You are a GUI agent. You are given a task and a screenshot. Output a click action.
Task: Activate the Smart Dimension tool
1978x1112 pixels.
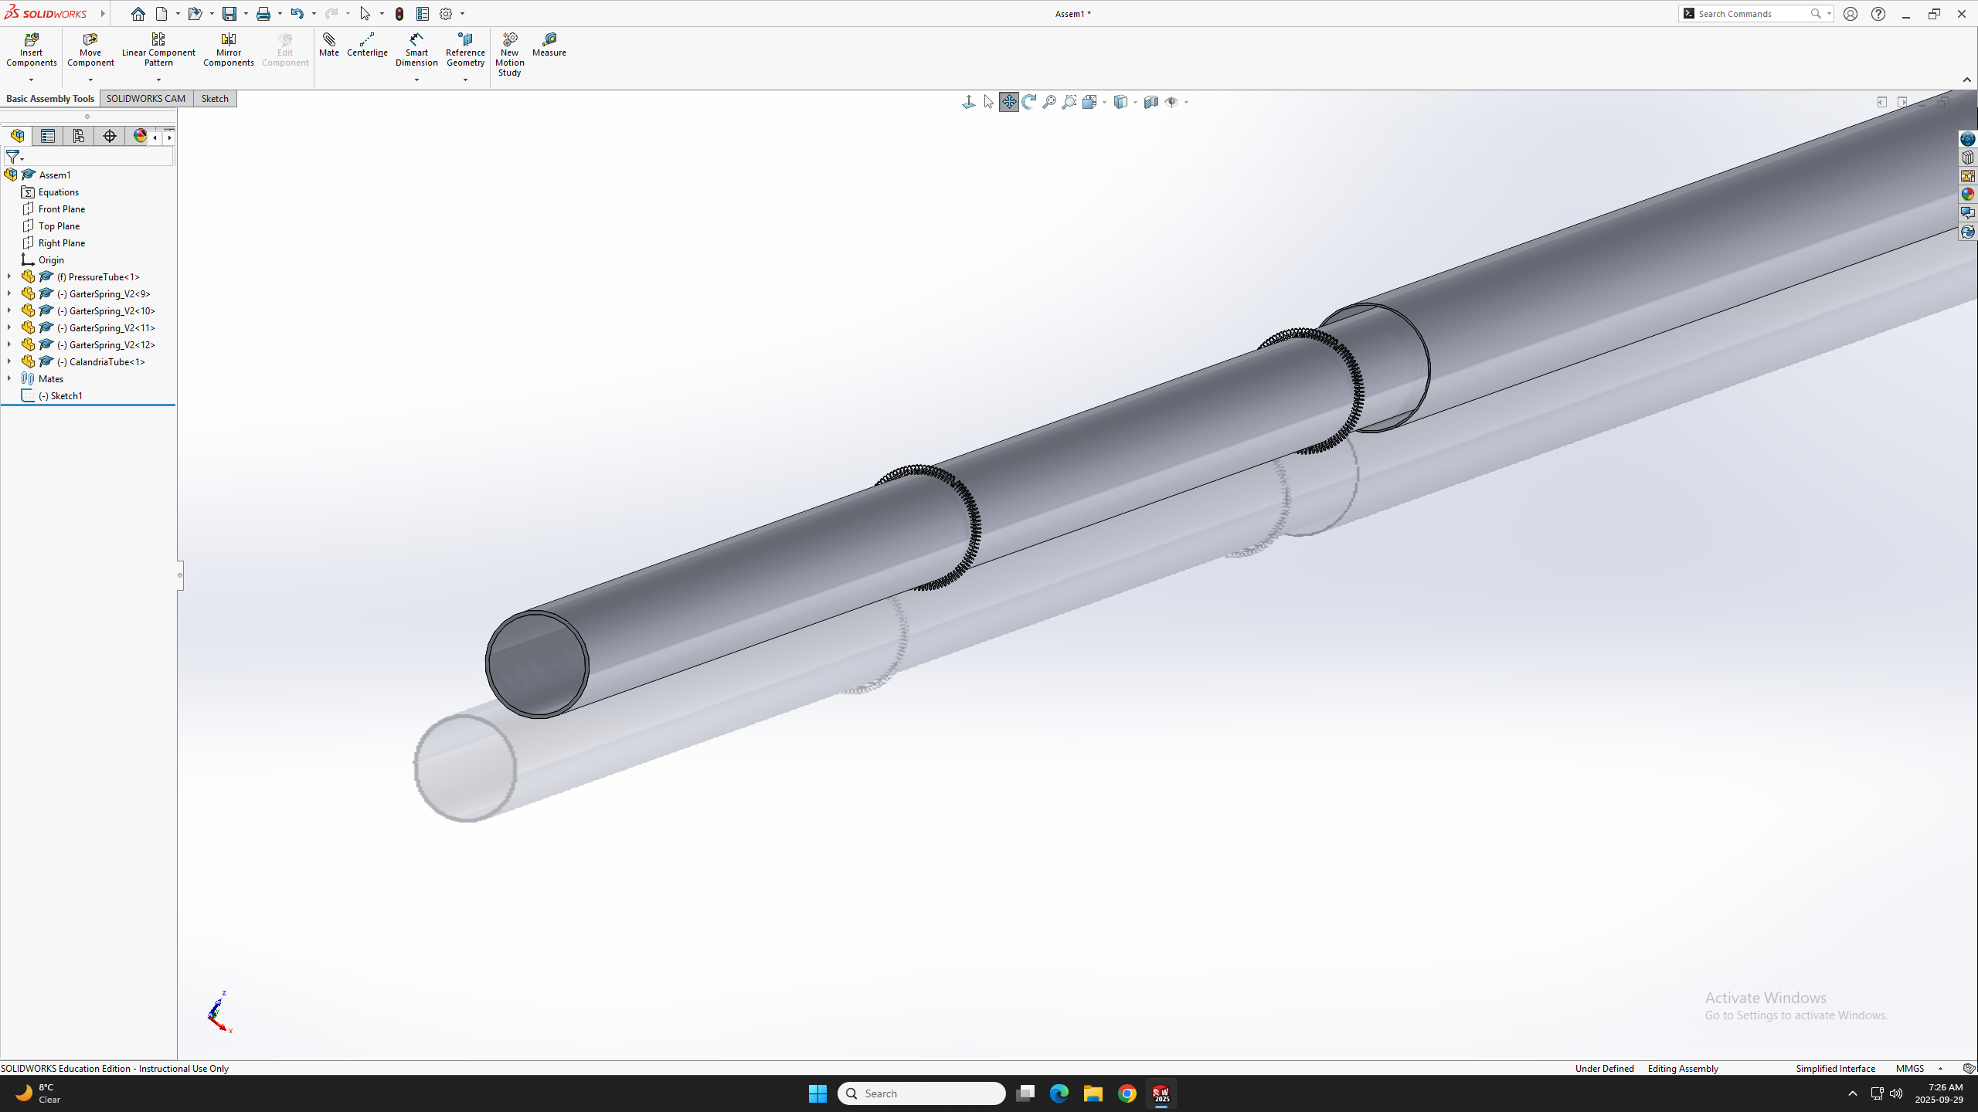pos(416,49)
